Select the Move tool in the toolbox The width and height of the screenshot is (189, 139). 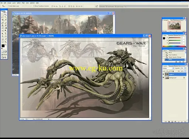(6, 14)
